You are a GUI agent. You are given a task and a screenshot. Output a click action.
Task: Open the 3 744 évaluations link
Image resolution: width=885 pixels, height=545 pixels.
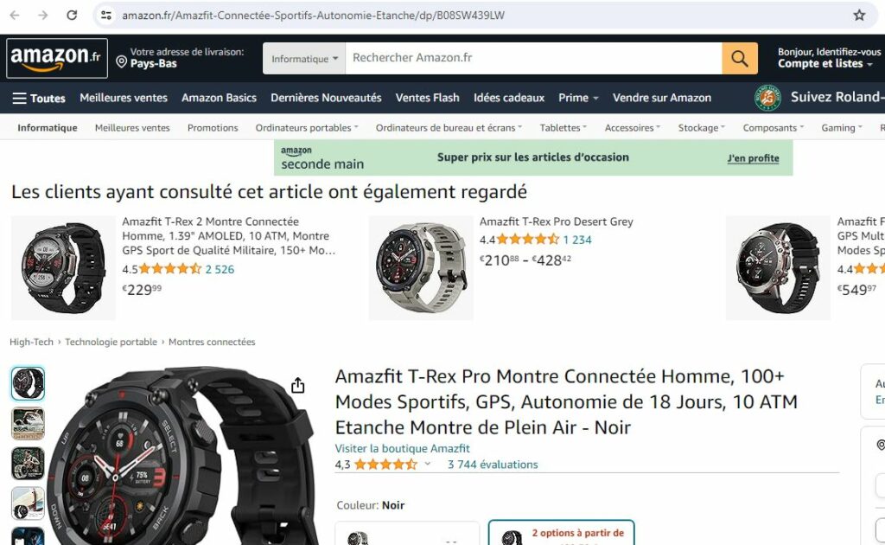tap(493, 465)
